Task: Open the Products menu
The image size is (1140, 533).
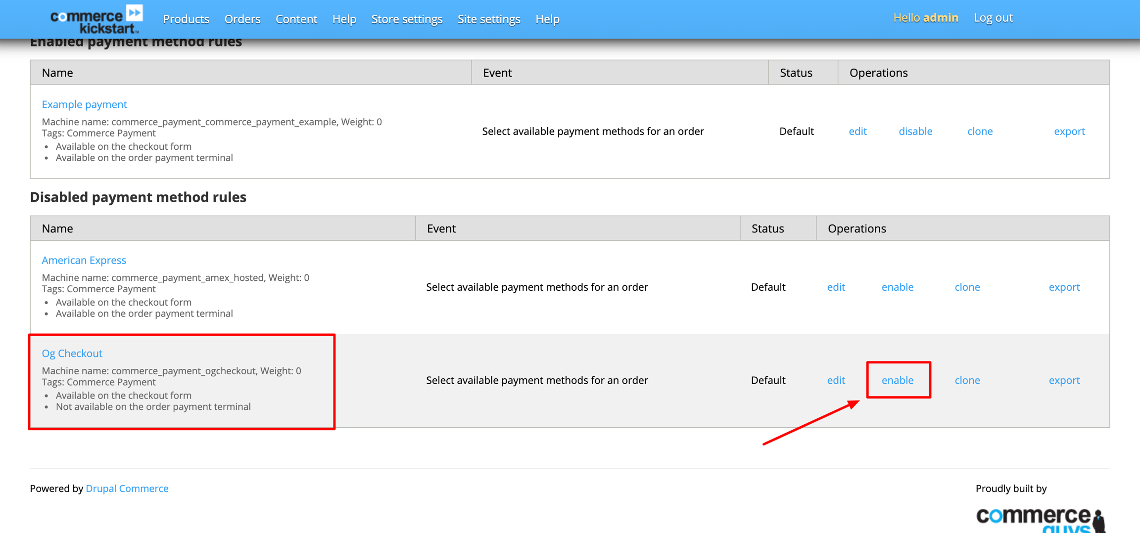Action: [x=186, y=19]
